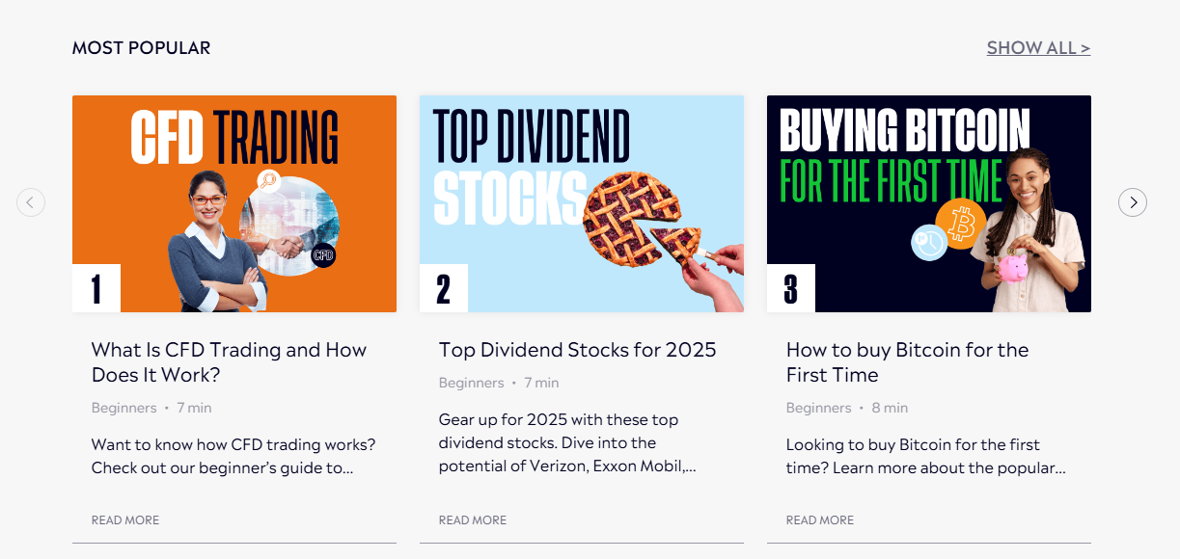Open 'What Is CFD Trading' article title

(x=229, y=362)
